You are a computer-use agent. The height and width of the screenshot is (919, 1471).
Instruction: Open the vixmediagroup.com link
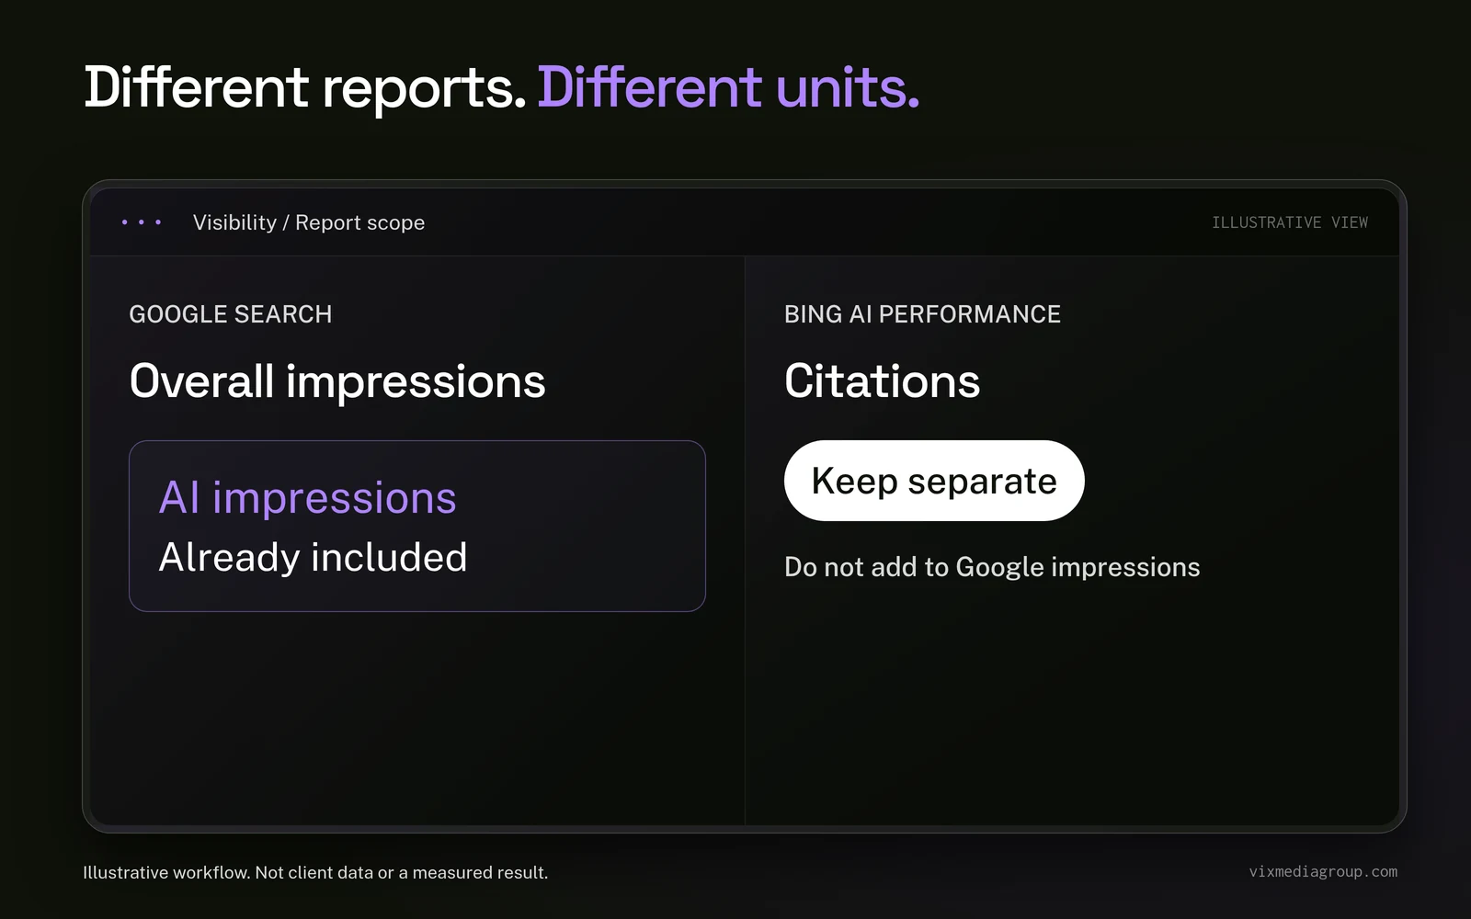[x=1323, y=871]
